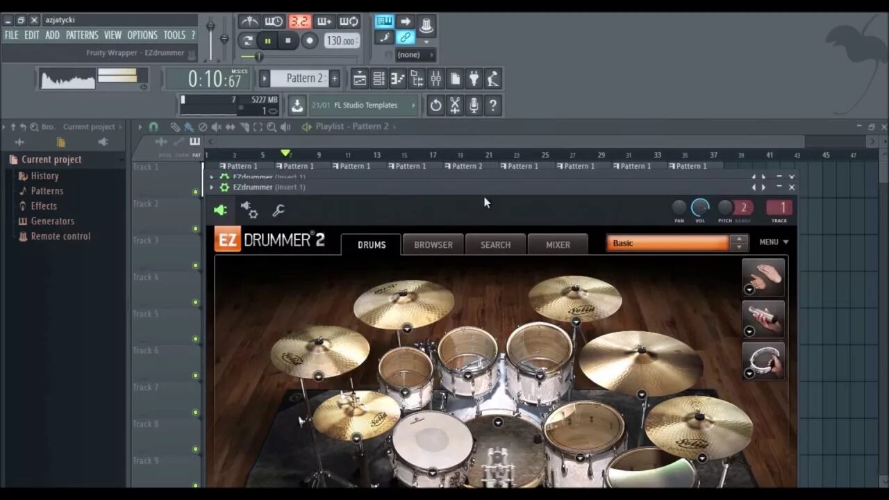This screenshot has height=500, width=889.
Task: Click the tambourine percussion thumbnail
Action: click(x=763, y=361)
